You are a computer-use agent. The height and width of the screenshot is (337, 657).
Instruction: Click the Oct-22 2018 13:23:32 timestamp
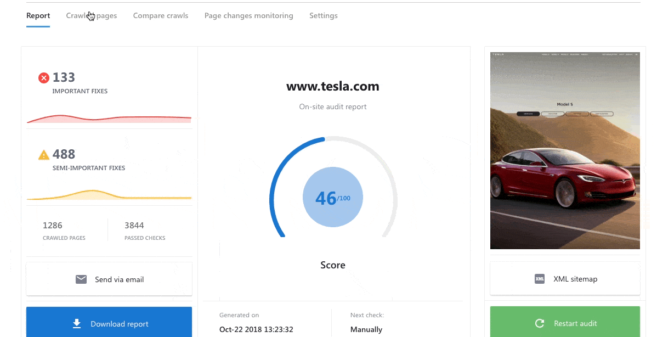coord(256,329)
